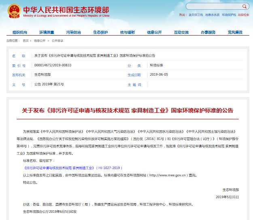Viewport: 253px width, 220px height.
Task: Click the national emblem logo
Action: coord(14,11)
